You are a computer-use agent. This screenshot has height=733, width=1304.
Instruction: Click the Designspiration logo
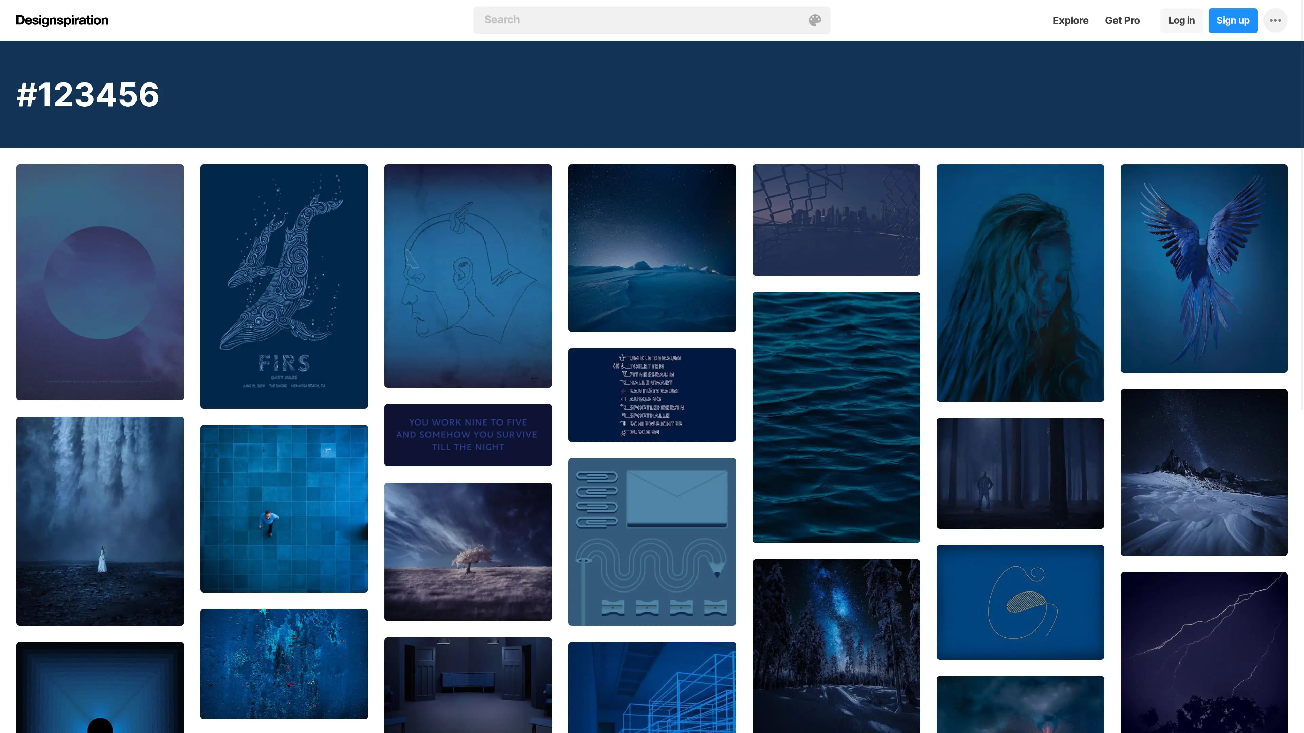[62, 20]
